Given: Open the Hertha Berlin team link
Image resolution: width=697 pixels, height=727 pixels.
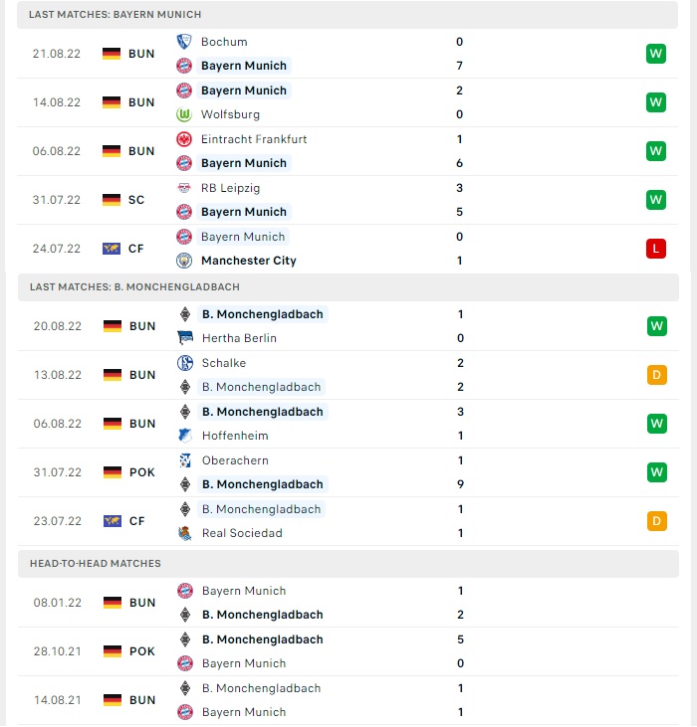Looking at the screenshot, I should pos(239,338).
